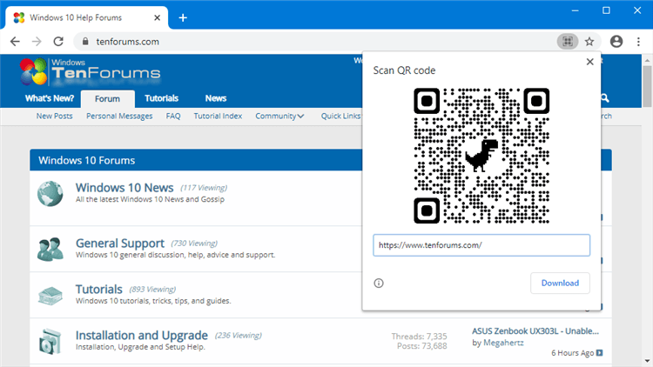Download the QR code

click(560, 283)
